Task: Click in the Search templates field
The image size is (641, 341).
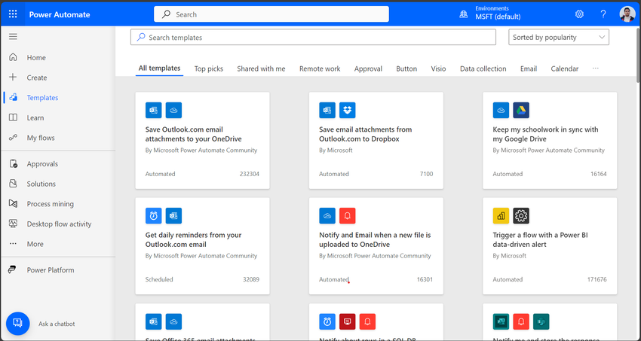Action: point(313,37)
